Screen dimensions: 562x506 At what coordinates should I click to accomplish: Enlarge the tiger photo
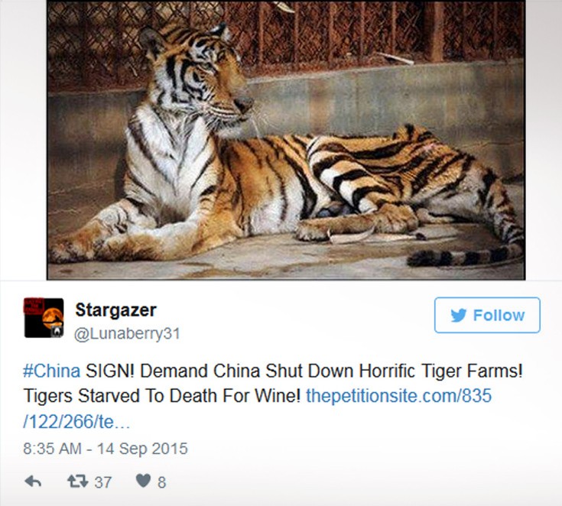(286, 140)
